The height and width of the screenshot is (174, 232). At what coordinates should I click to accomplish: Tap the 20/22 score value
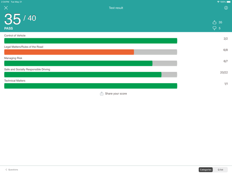coord(224,72)
